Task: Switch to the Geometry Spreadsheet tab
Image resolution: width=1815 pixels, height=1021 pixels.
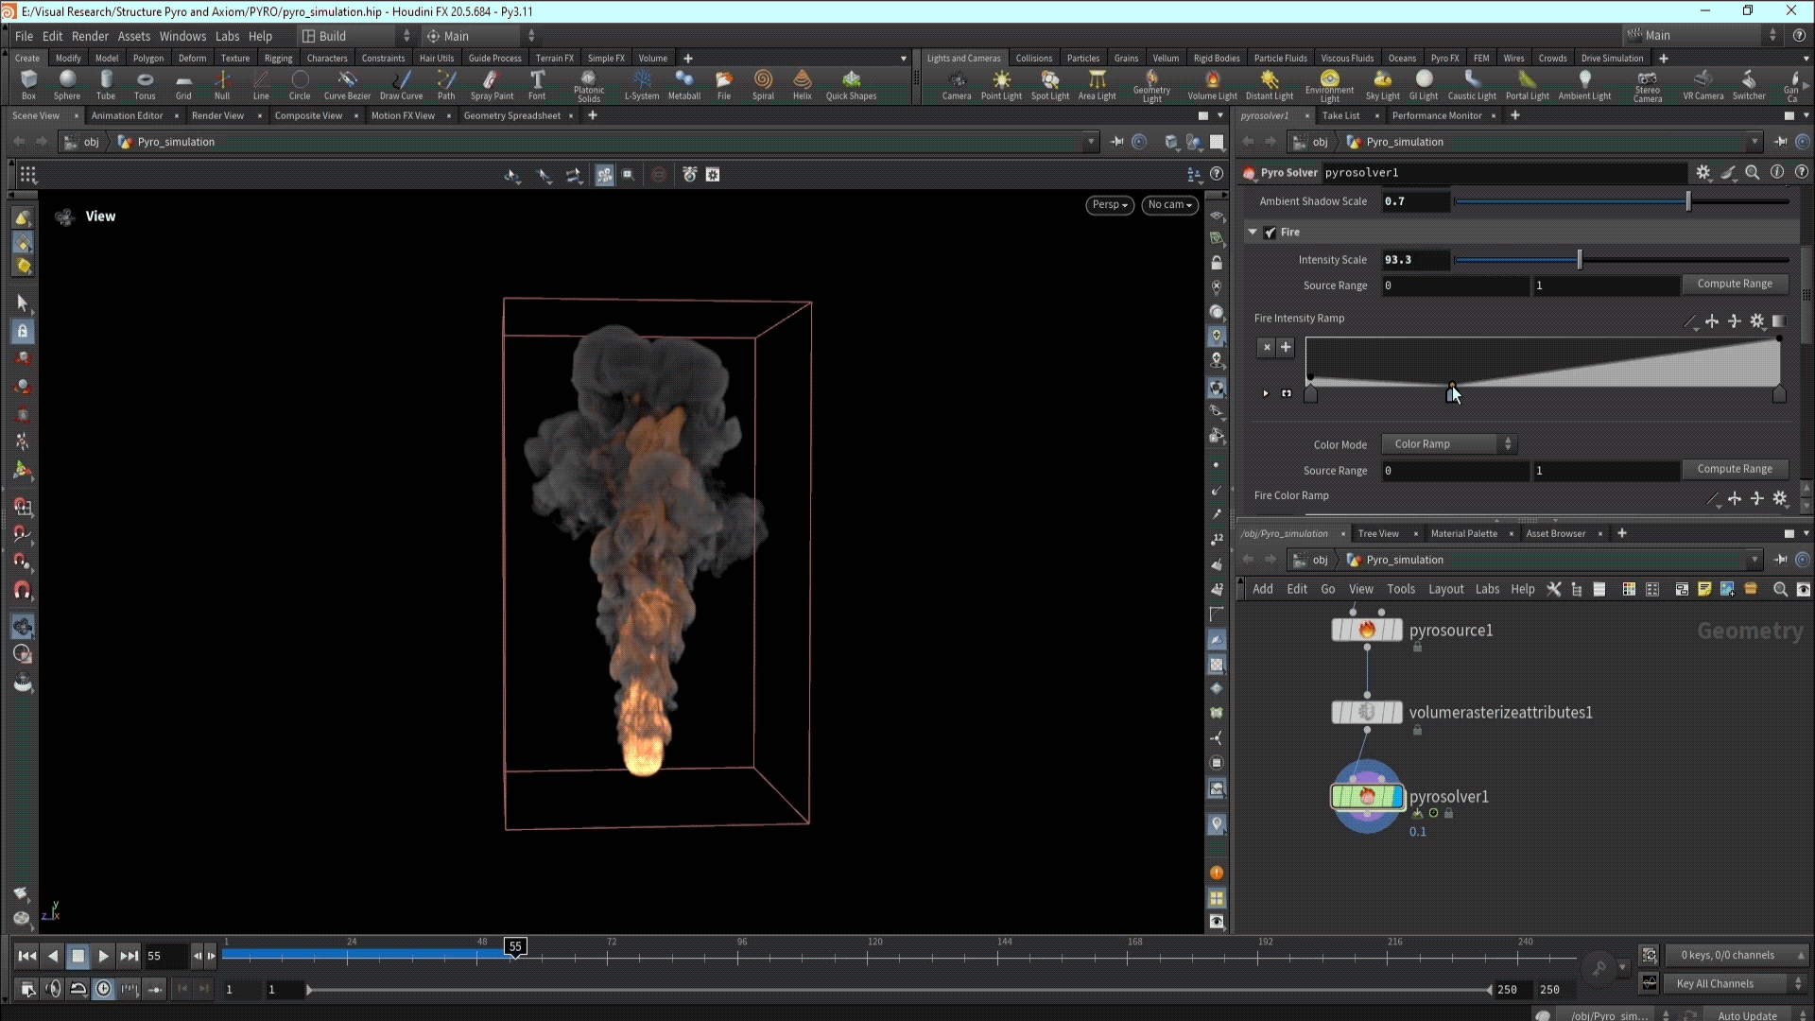Action: pos(511,115)
